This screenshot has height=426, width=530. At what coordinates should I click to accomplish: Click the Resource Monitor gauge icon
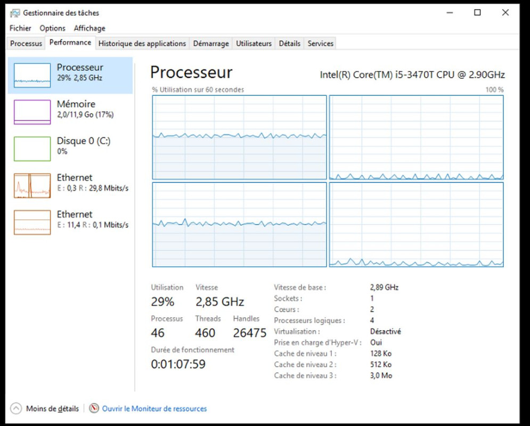tap(94, 408)
